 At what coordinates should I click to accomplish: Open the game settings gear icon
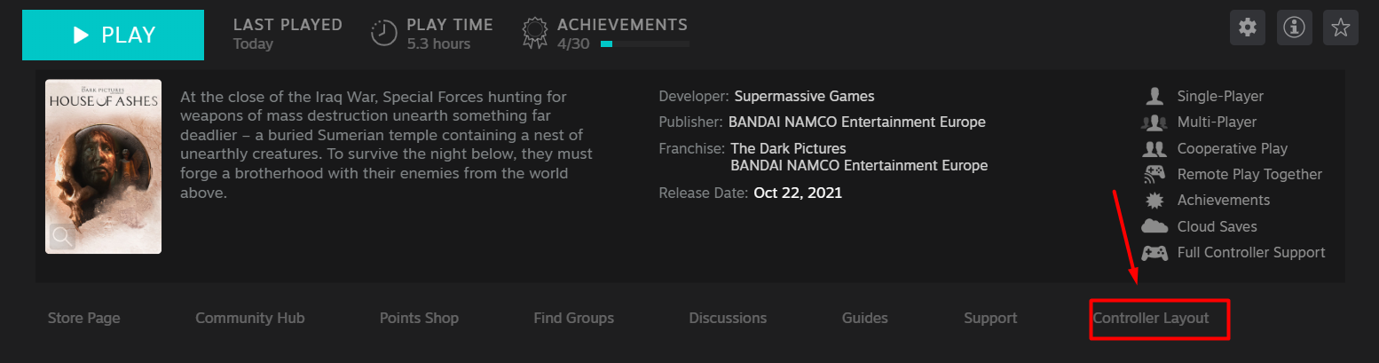(1248, 28)
